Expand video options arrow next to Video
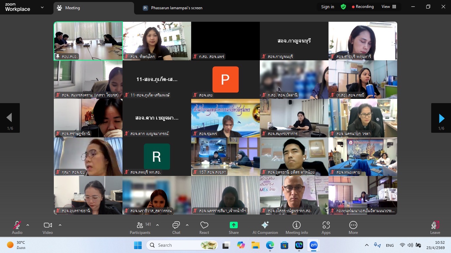Screen dimensions: 451x253 60,225
